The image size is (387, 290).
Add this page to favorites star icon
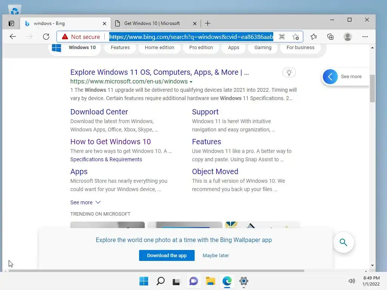pos(296,37)
